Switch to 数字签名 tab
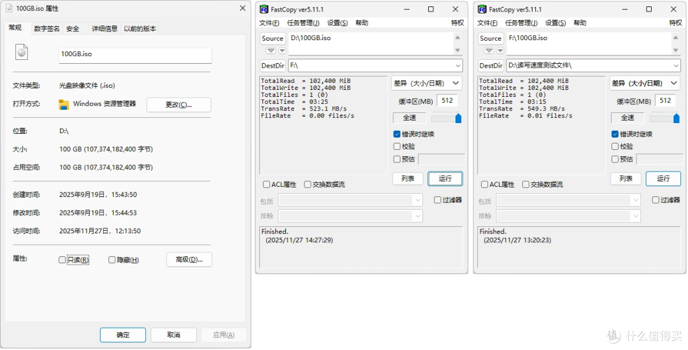The width and height of the screenshot is (688, 350). click(x=47, y=29)
